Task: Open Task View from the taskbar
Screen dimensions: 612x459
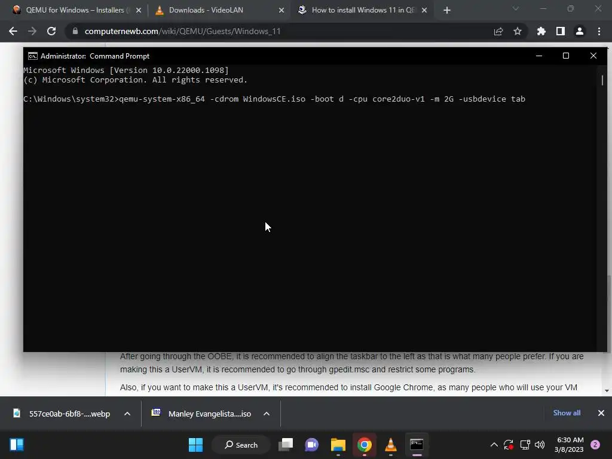Action: point(286,445)
